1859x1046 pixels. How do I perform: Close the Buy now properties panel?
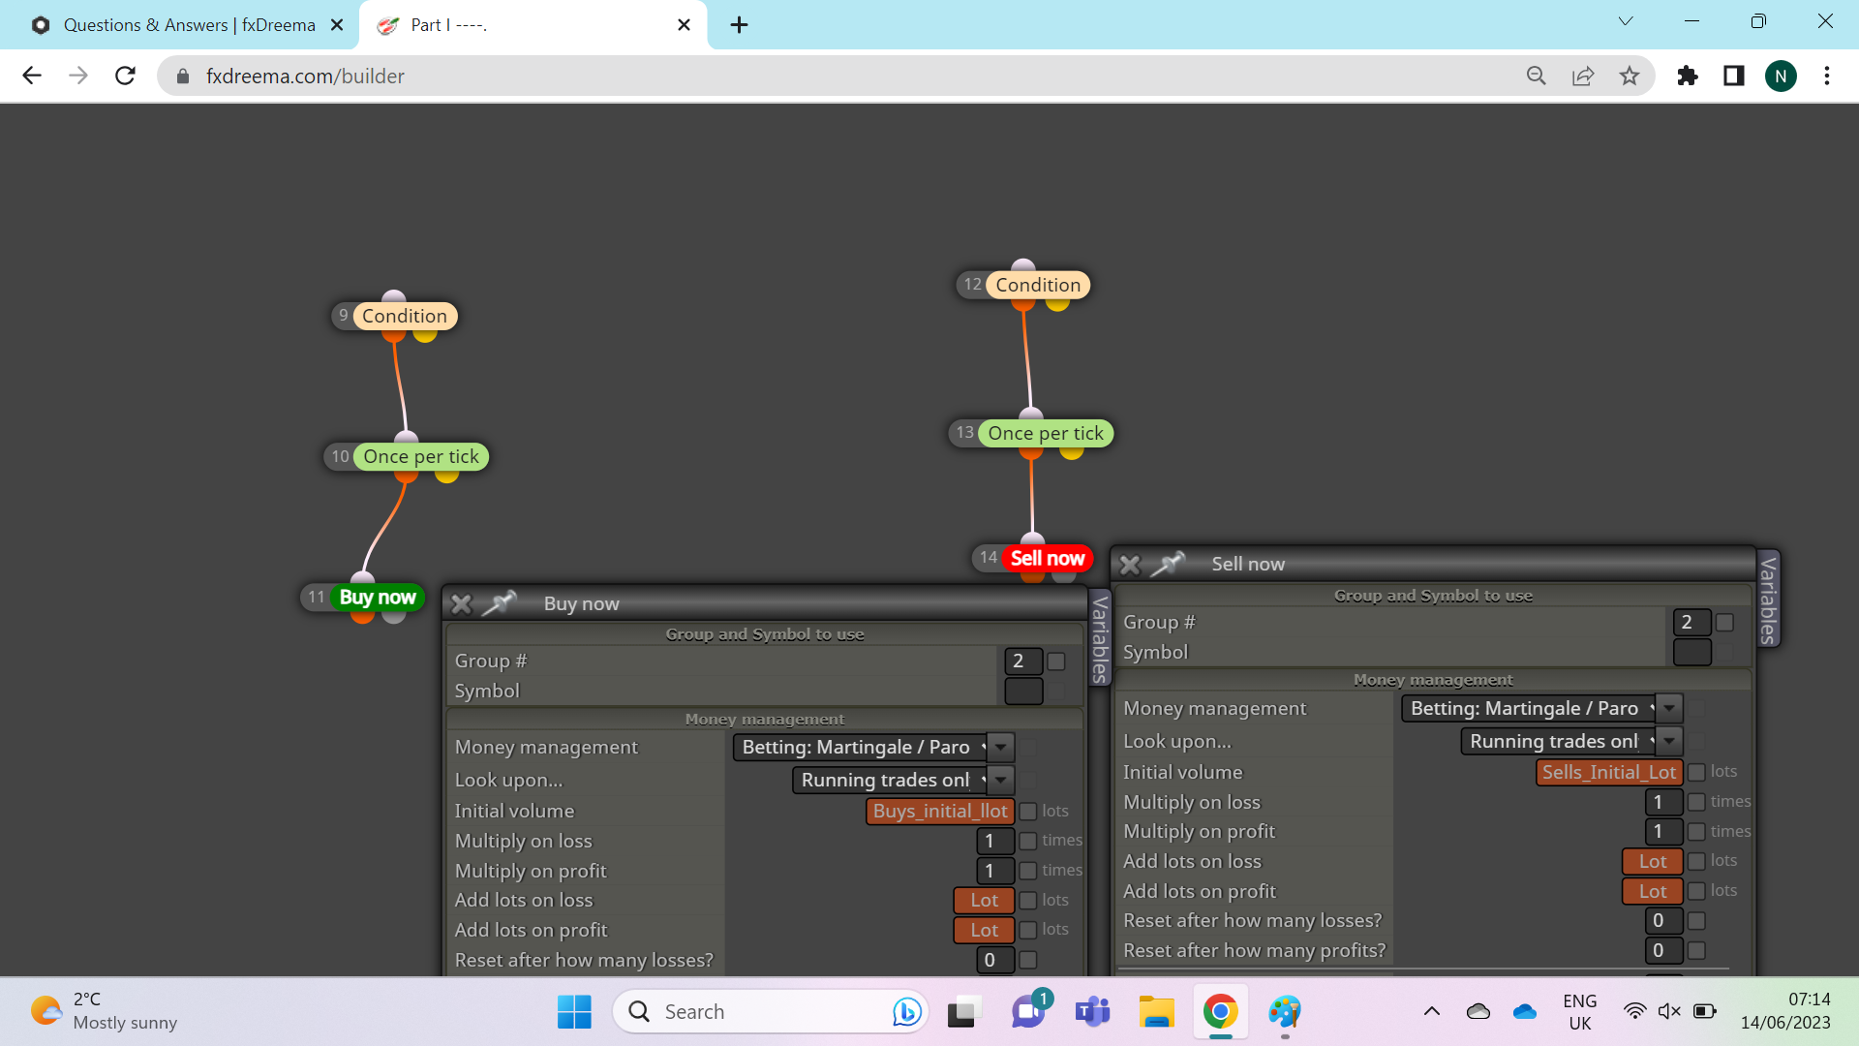(462, 604)
